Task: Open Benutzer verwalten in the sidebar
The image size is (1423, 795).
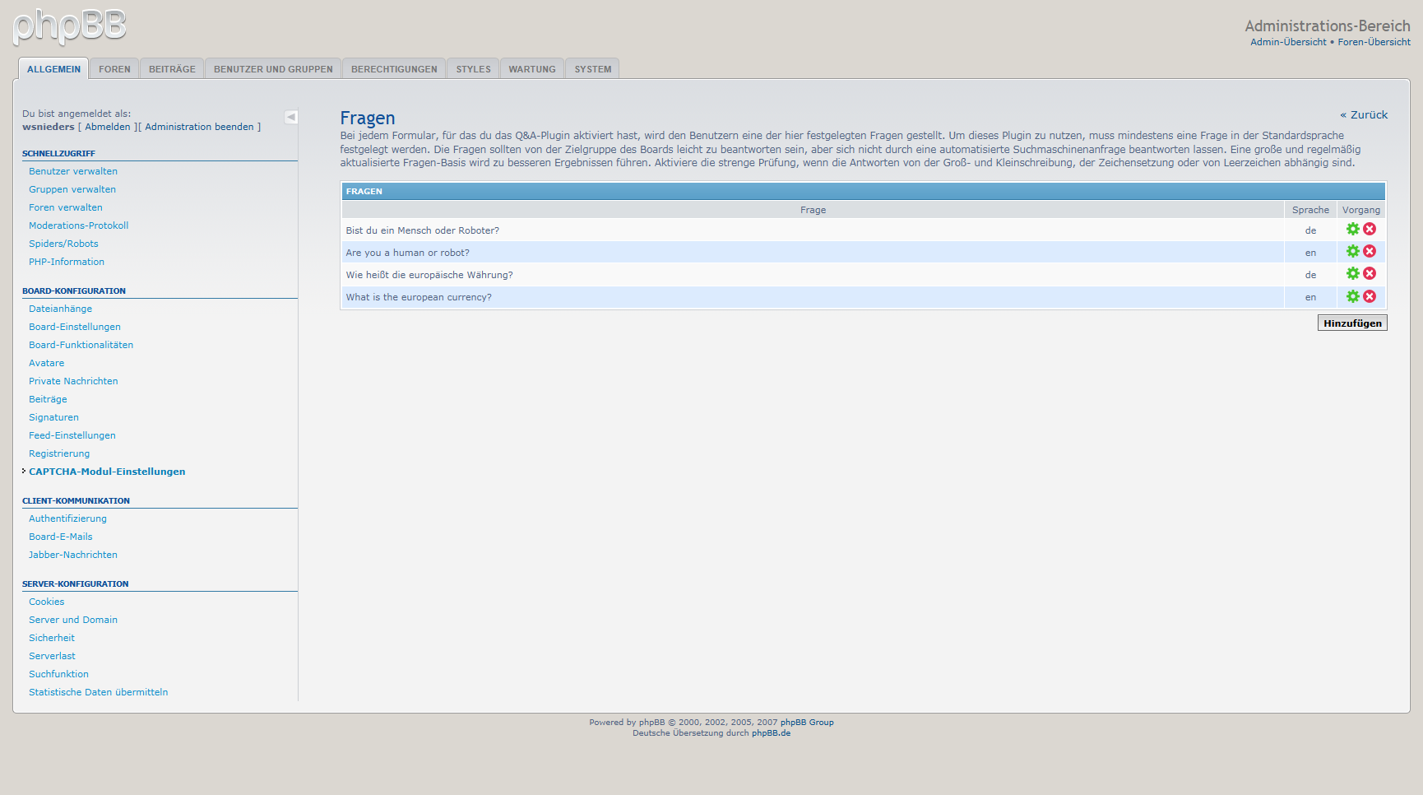Action: (73, 171)
